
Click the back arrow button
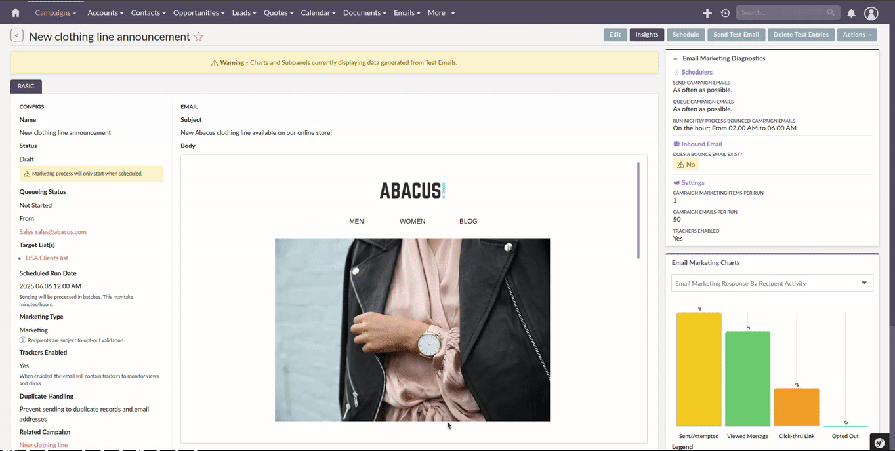click(17, 36)
